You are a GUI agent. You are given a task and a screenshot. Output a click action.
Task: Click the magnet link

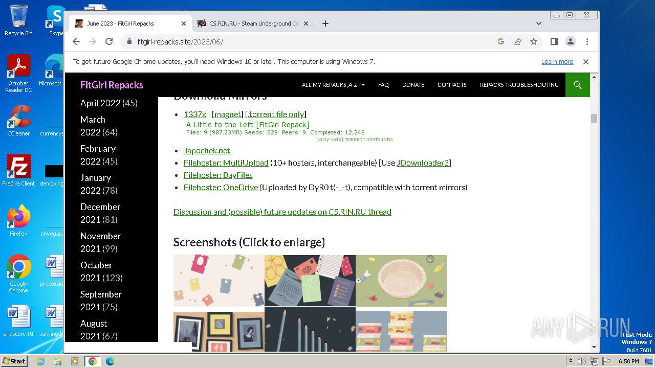[x=228, y=114]
